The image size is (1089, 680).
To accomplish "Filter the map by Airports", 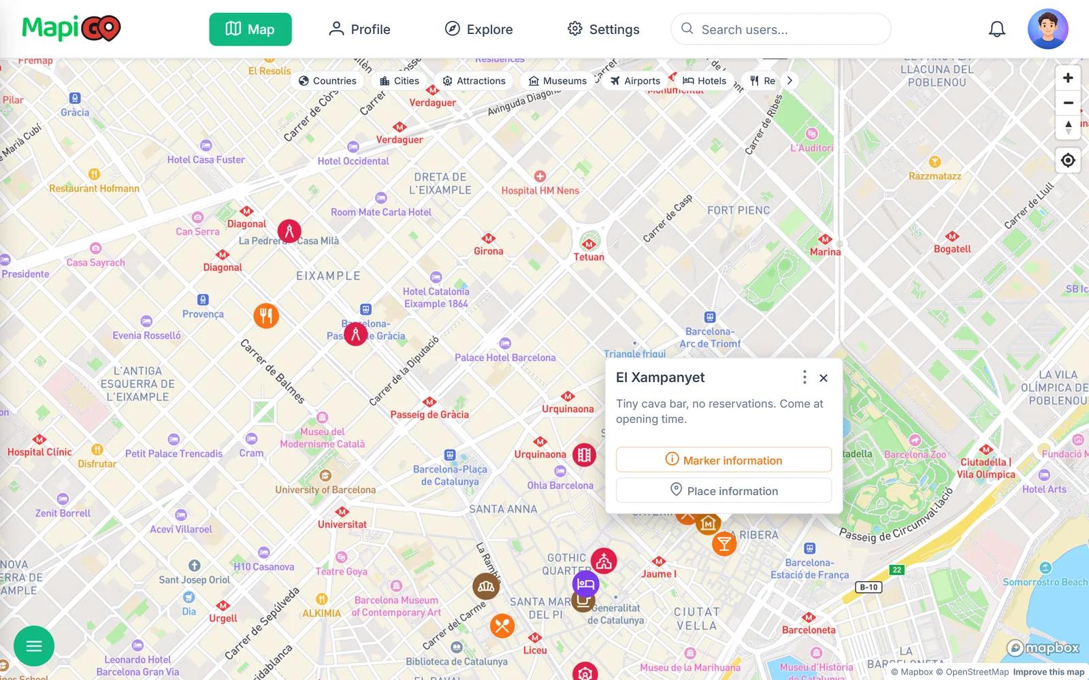I will [x=635, y=80].
